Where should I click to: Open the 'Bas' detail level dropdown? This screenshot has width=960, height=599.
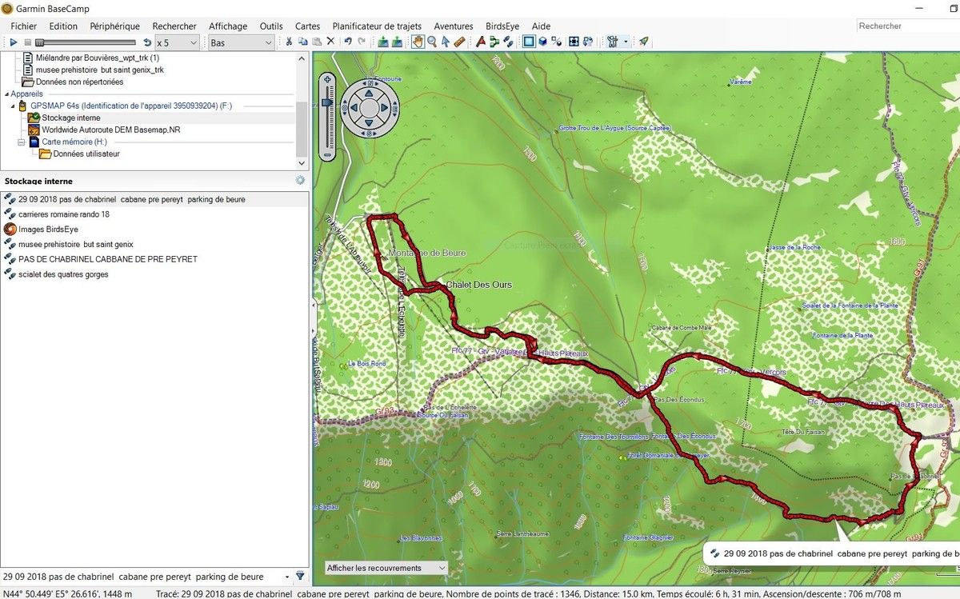241,42
